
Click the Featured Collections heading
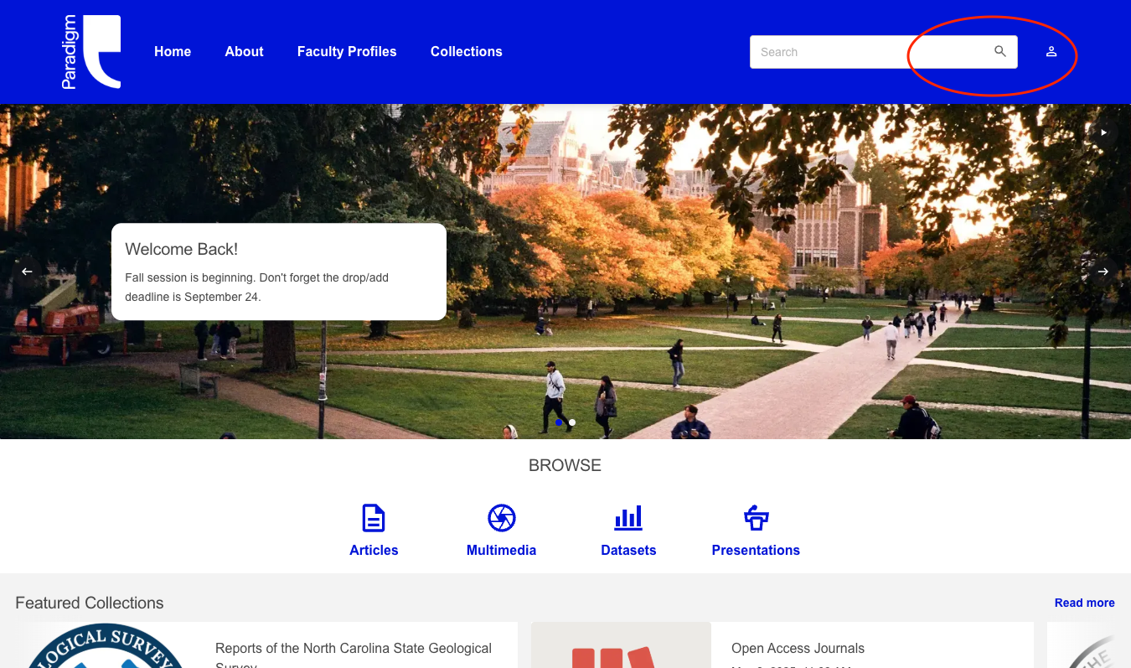point(90,603)
